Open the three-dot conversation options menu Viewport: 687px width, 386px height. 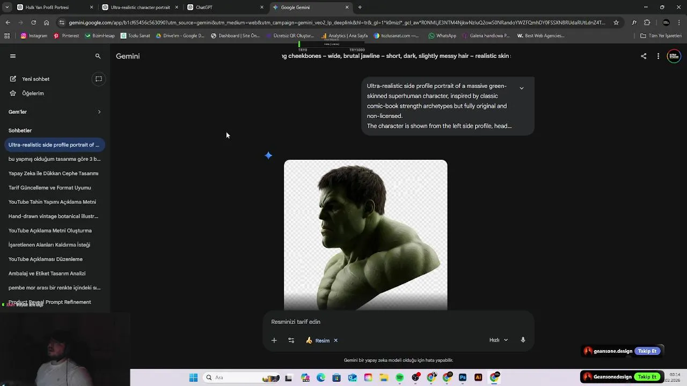658,56
